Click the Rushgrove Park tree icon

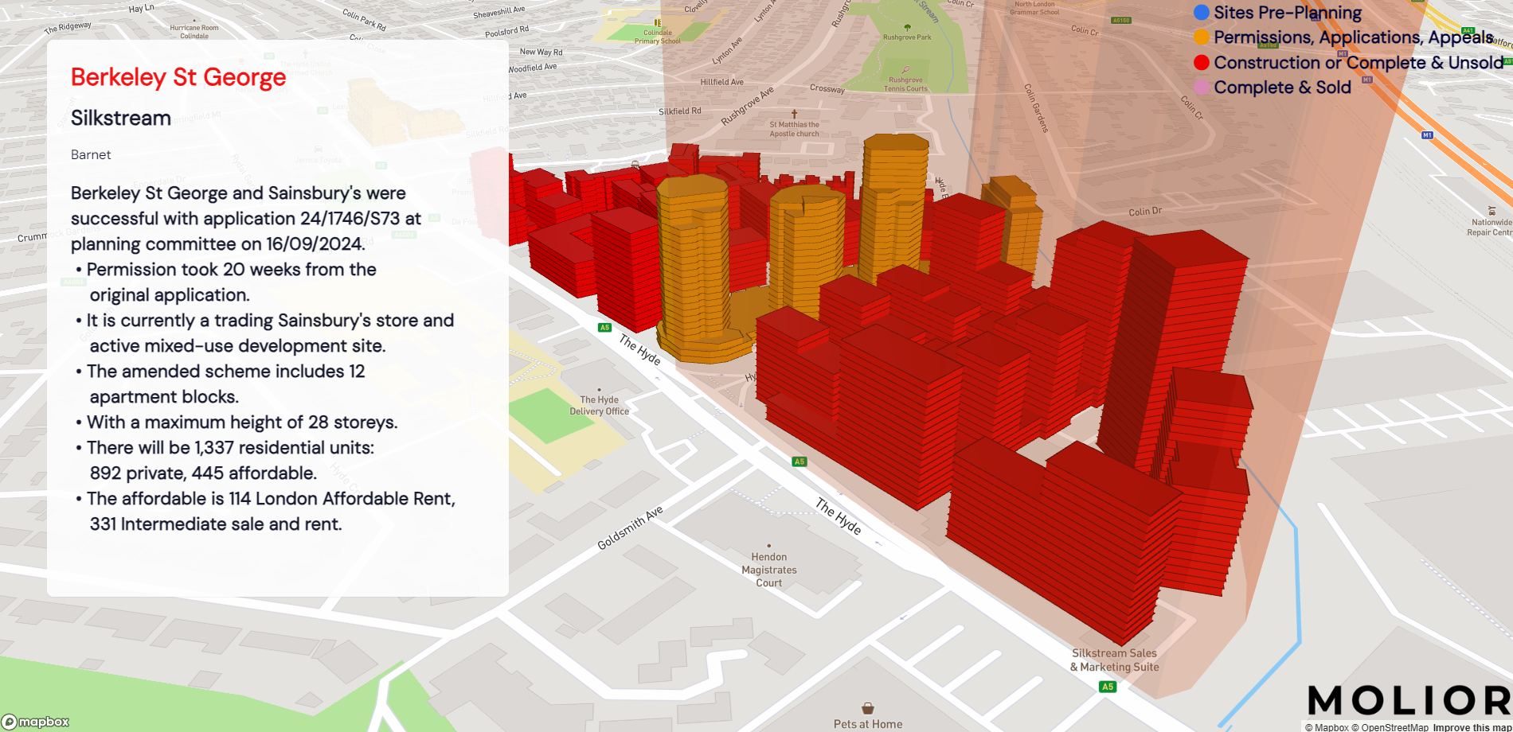(x=907, y=28)
